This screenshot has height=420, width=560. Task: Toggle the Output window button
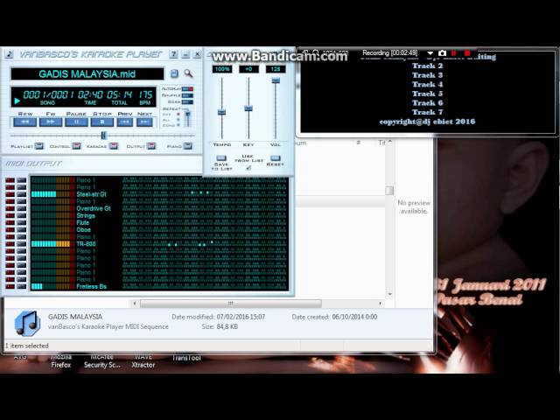151,146
